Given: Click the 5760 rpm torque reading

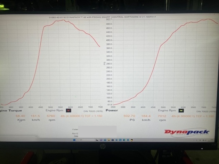Looking at the screenshot, I should coord(51,115).
